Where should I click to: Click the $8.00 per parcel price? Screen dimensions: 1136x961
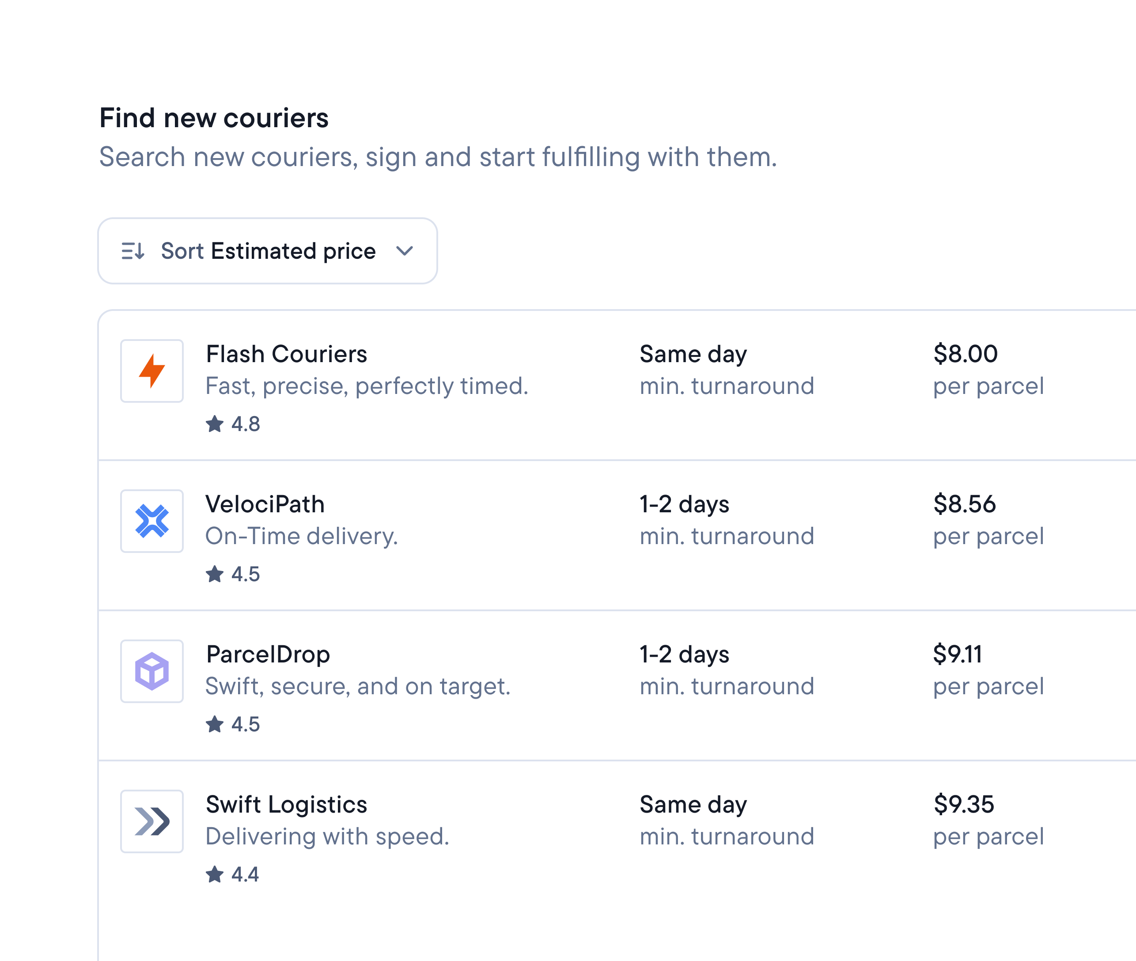tap(965, 354)
